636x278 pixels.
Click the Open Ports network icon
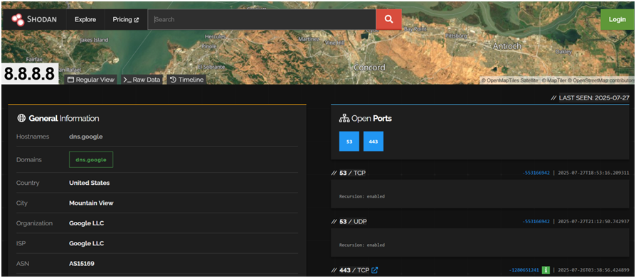[x=344, y=119]
